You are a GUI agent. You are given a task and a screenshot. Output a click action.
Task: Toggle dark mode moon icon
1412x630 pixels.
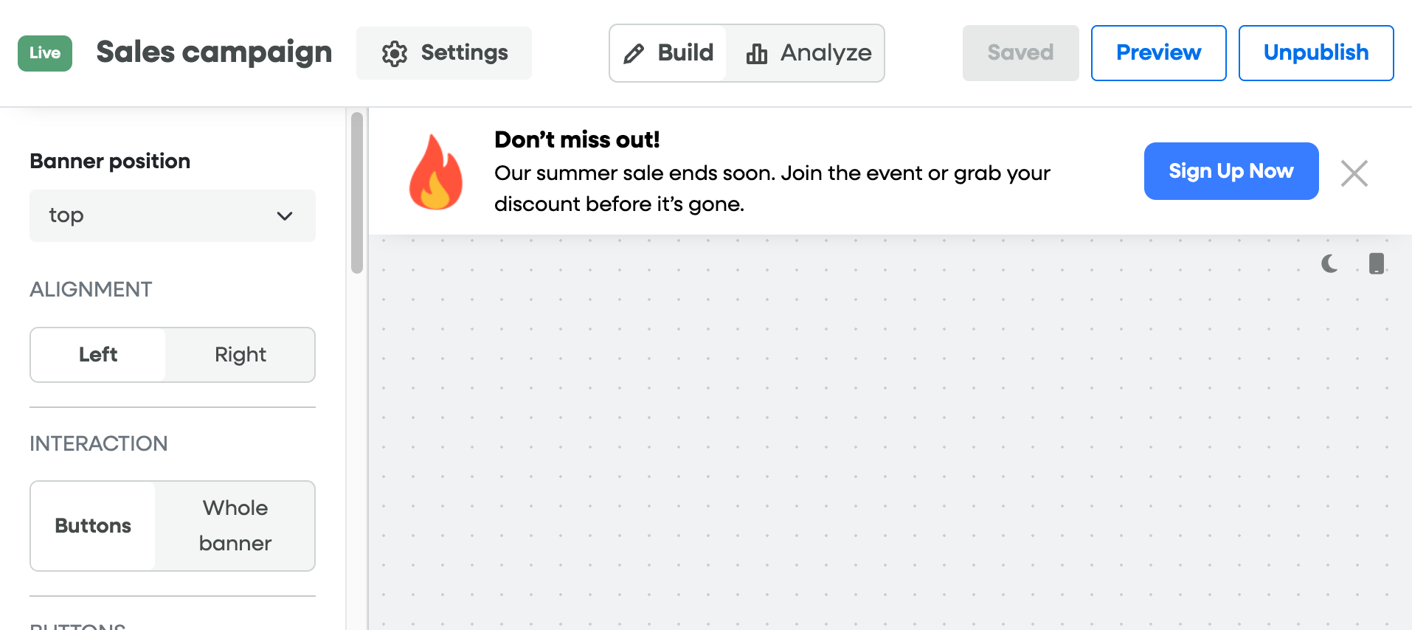pyautogui.click(x=1330, y=263)
